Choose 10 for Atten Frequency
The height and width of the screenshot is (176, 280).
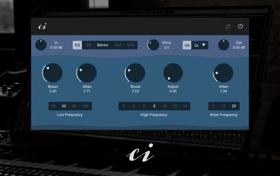pos(223,106)
